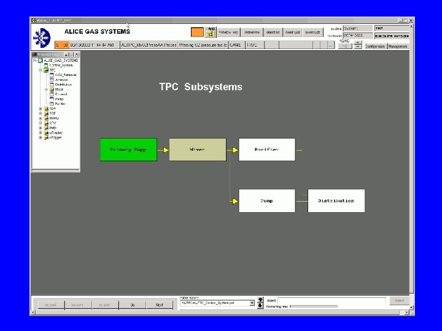Click the horizontal scrollbar right arrow
This screenshot has width=442, height=331.
tap(406, 313)
